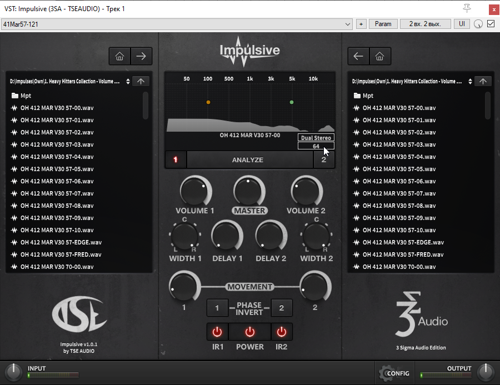Toggle phase invert 1
Screen dimensions: 500x385
pos(217,308)
